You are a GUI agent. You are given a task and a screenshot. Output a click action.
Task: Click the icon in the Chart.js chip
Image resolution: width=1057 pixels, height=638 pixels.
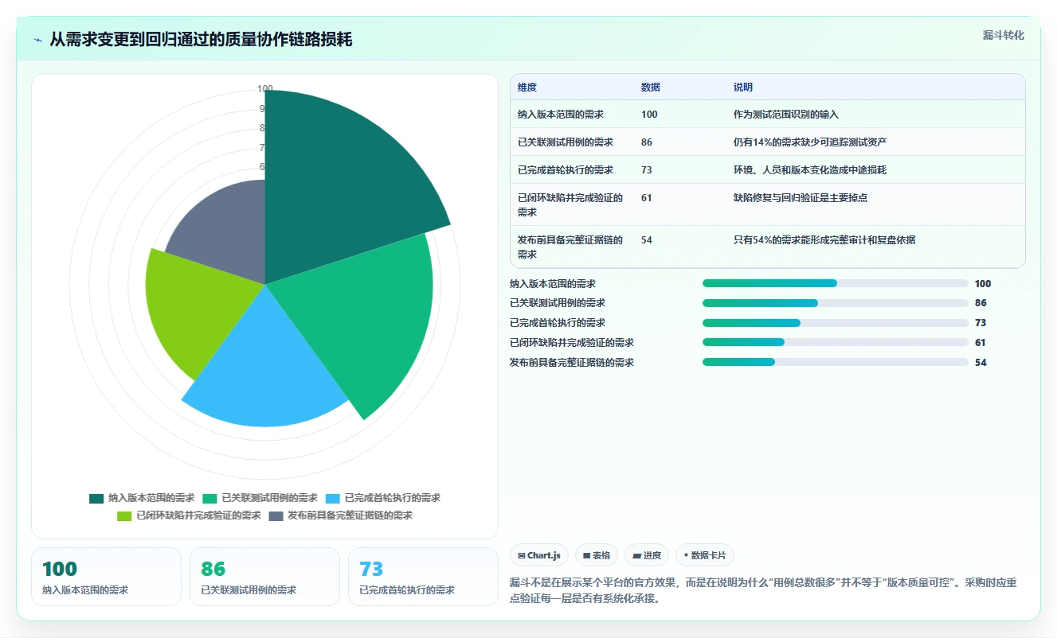click(521, 556)
